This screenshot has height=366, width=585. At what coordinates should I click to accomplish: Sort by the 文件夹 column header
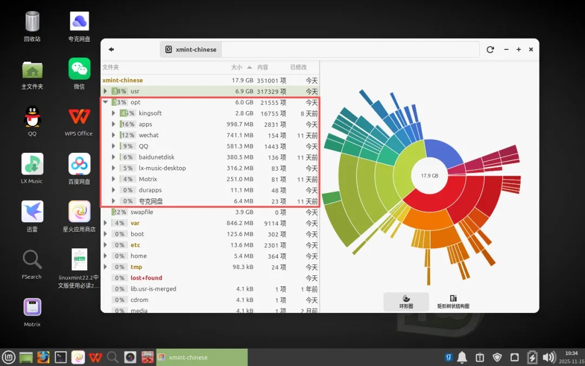[x=111, y=67]
